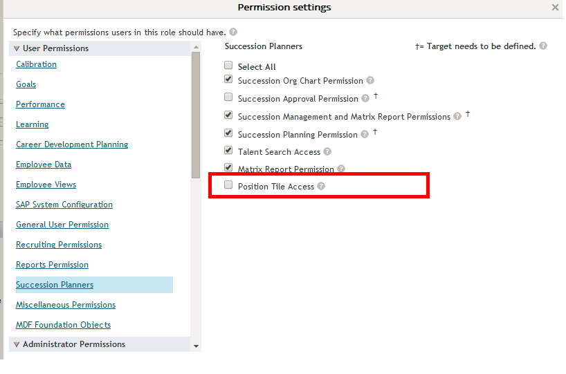Viewport: 566px width, 374px height.
Task: Open Employee Data permissions
Action: pyautogui.click(x=44, y=165)
